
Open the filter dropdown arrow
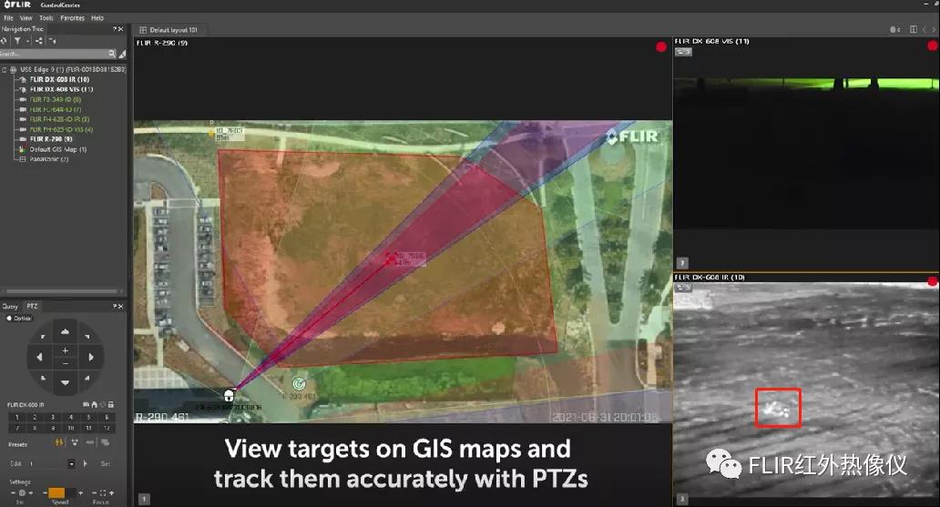click(x=28, y=41)
